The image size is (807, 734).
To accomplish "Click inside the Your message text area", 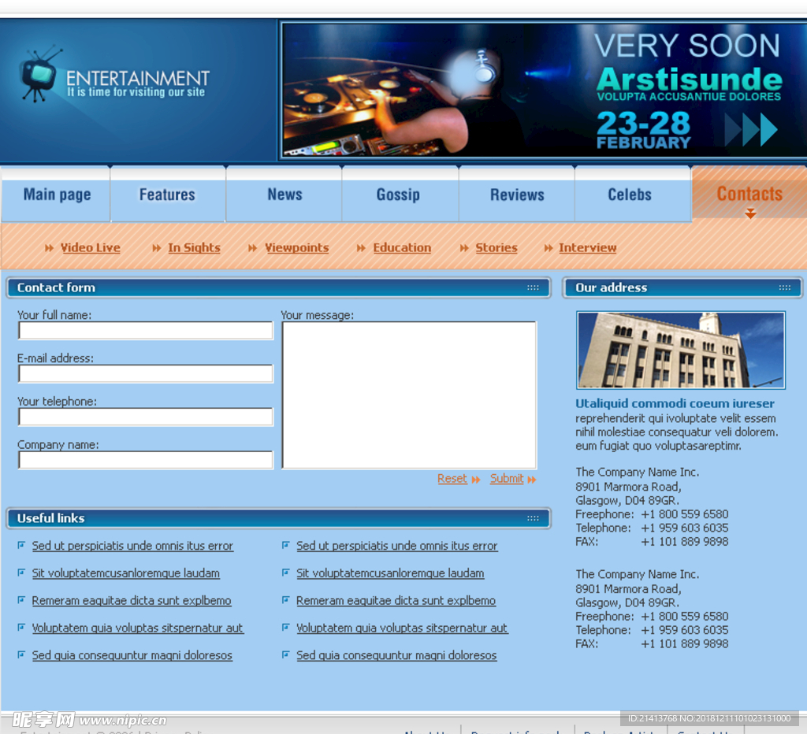I will 409,395.
